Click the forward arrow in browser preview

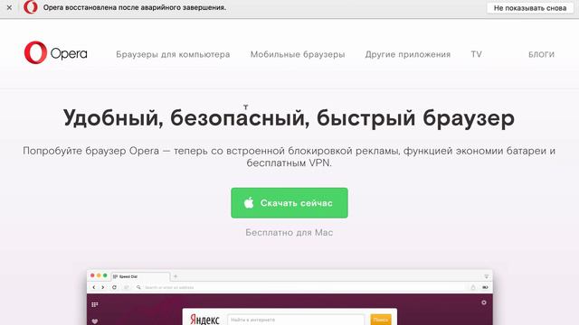tap(103, 287)
